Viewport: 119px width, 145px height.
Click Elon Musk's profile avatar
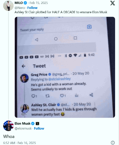[8, 126]
